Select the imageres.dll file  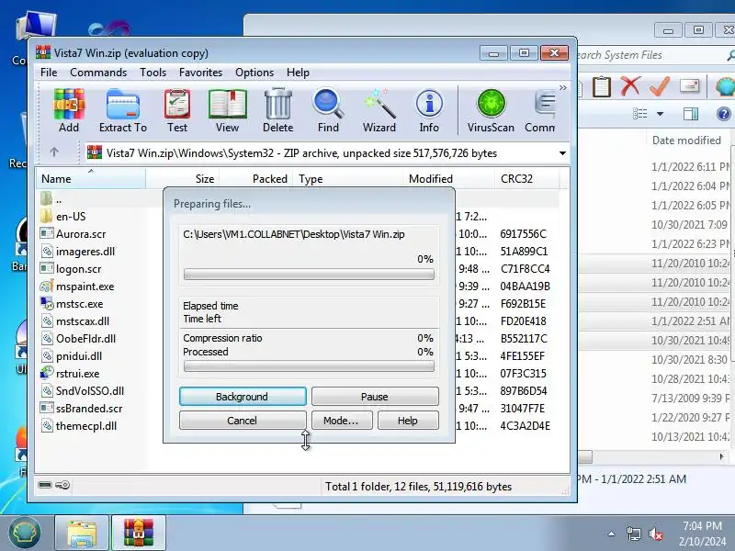coord(77,252)
